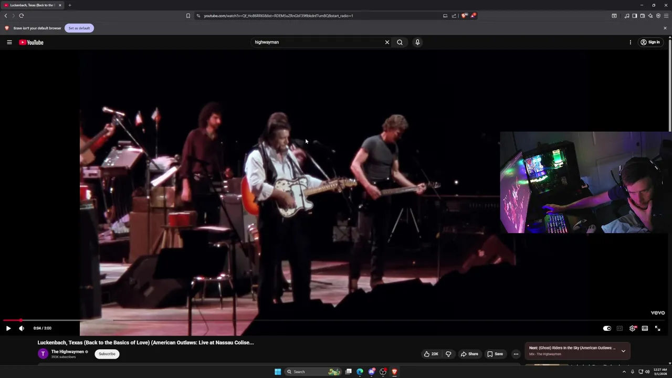The width and height of the screenshot is (672, 378).
Task: Dislike the video with thumbs-down
Action: pos(448,354)
